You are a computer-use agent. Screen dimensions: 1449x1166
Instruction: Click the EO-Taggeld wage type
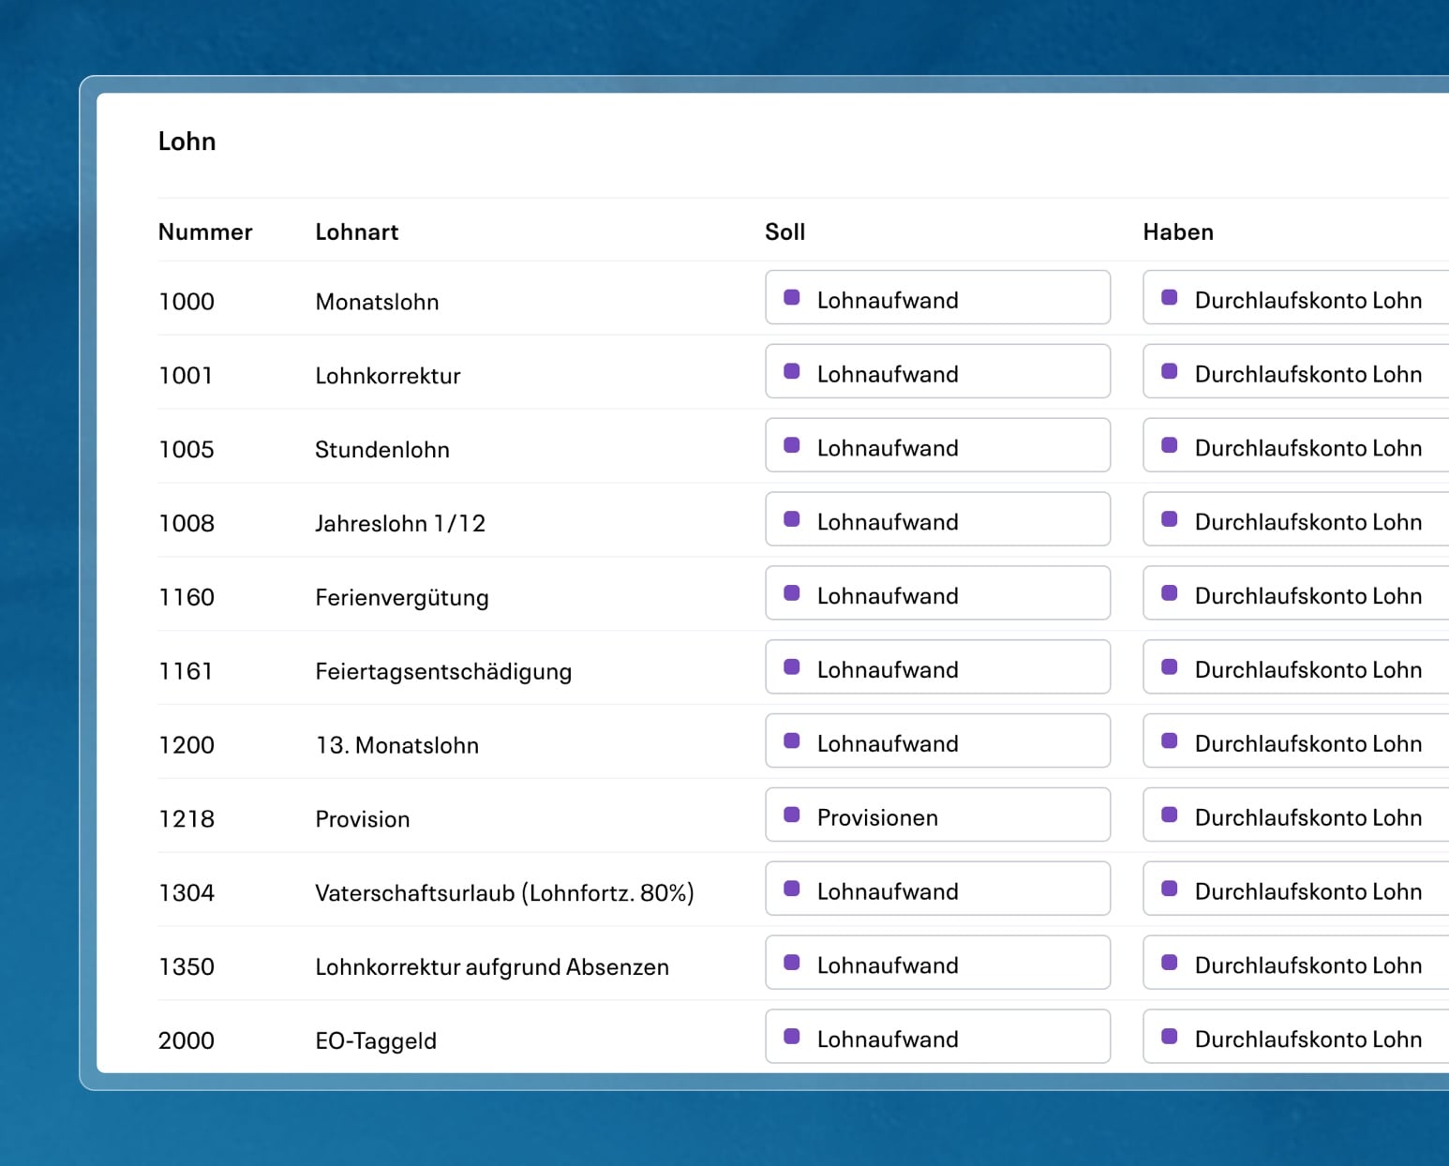[376, 1041]
